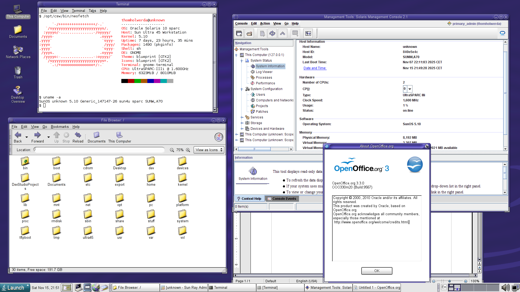The height and width of the screenshot is (292, 520).
Task: Click the Reload icon in File Browser
Action: (78, 135)
